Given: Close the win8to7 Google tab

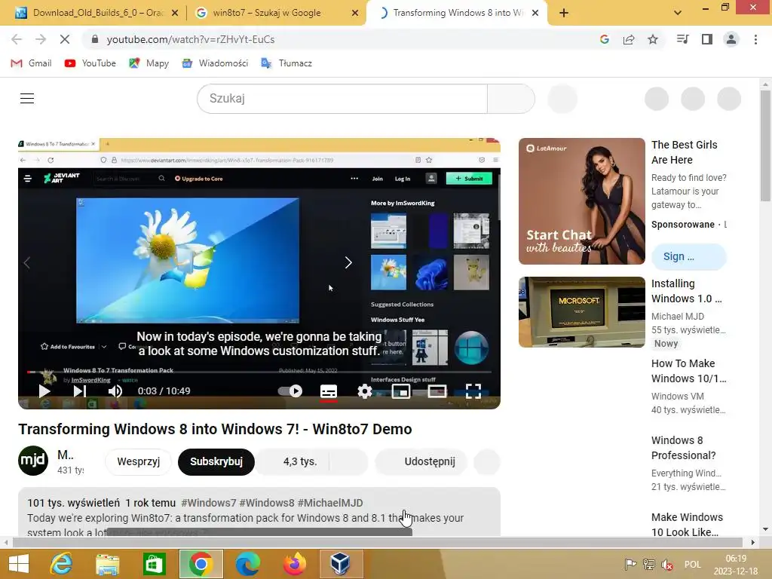Looking at the screenshot, I should coord(355,14).
